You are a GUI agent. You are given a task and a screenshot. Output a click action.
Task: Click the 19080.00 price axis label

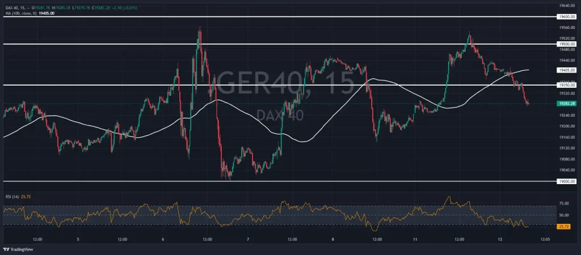click(x=567, y=159)
